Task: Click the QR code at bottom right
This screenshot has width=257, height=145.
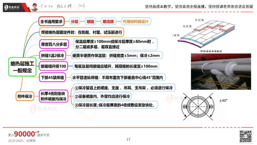Action: coord(245,136)
